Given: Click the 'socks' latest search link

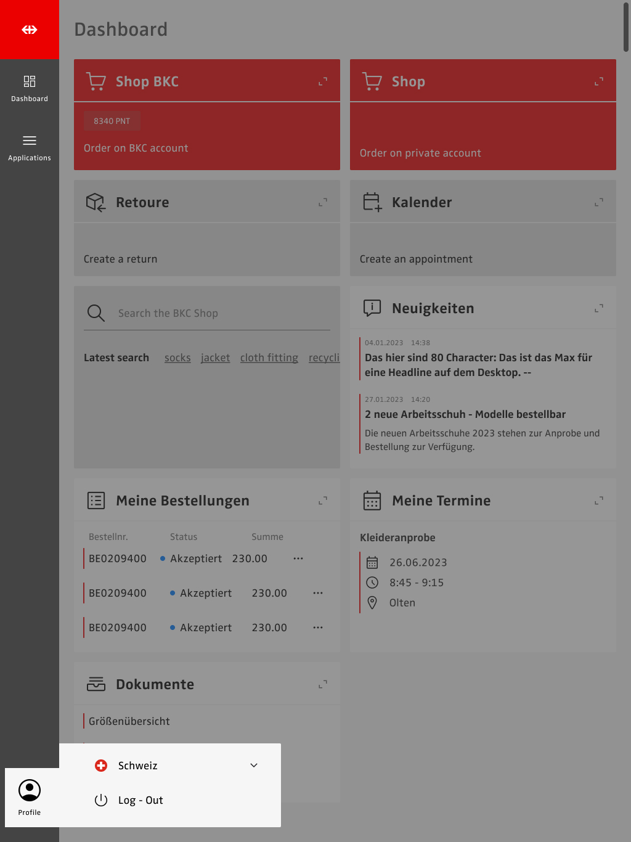Looking at the screenshot, I should point(177,358).
